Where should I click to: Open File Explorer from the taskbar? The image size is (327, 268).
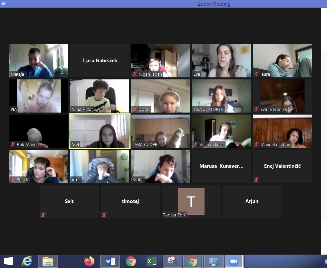pos(48,261)
